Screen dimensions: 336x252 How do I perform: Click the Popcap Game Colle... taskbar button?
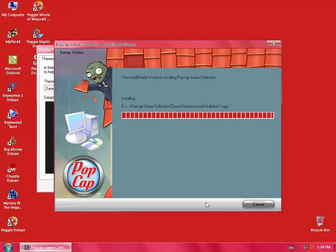tap(46, 247)
